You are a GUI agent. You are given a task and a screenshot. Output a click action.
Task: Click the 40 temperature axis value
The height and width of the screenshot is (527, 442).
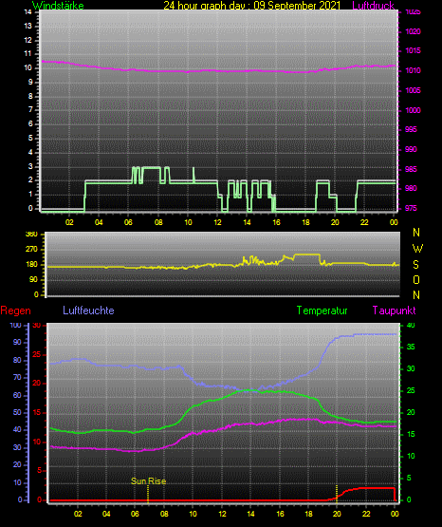coord(411,325)
